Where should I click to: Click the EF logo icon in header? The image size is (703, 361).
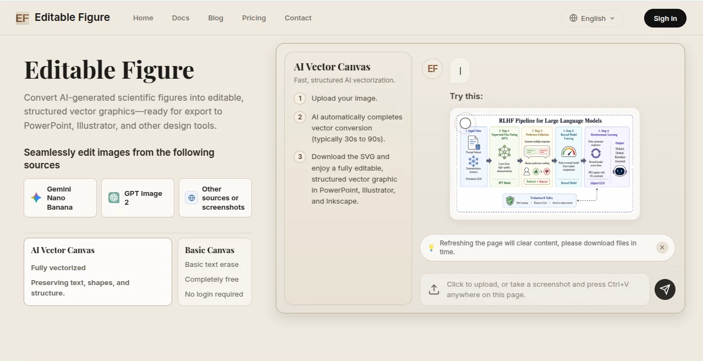23,18
